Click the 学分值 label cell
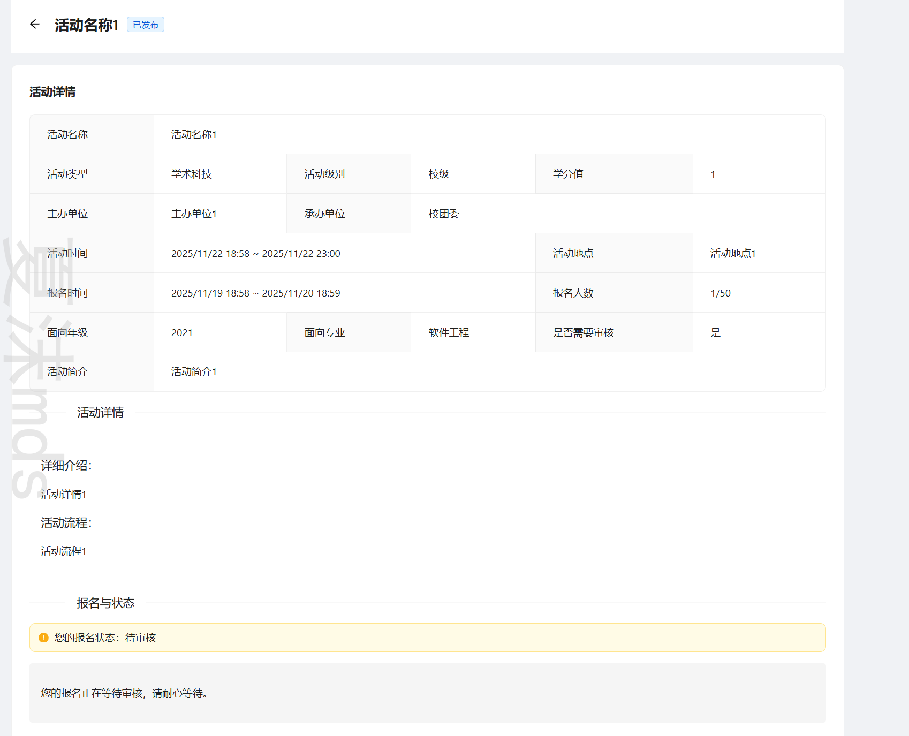This screenshot has width=909, height=736. coord(614,174)
